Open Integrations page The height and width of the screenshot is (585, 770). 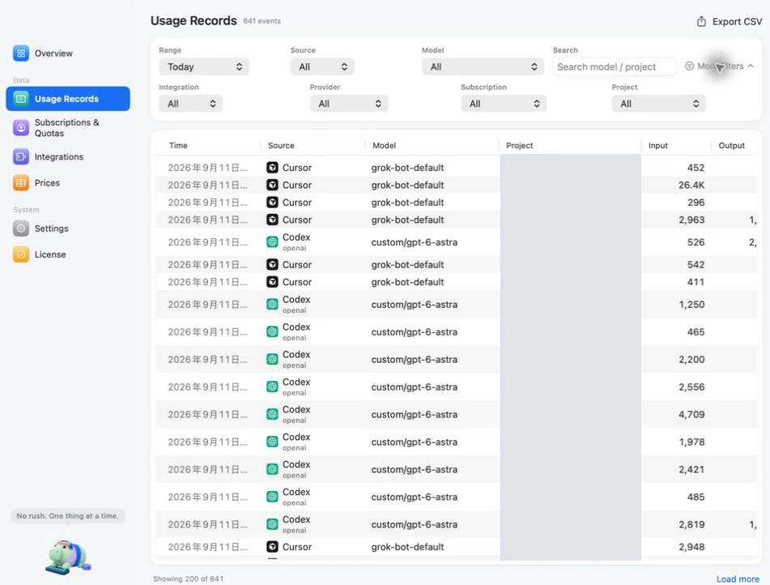(68, 157)
